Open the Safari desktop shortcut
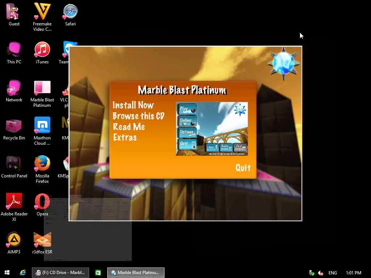 click(70, 14)
